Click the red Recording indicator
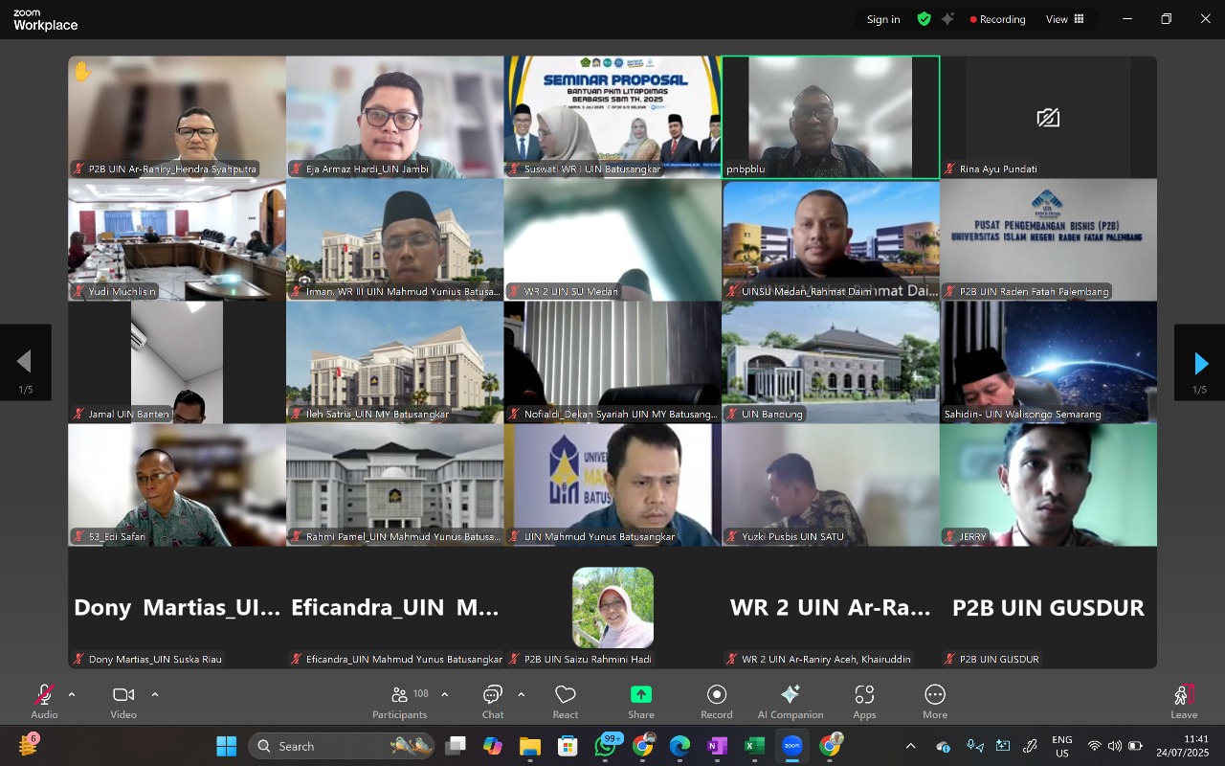Screen dimensions: 1225x766 pos(997,19)
